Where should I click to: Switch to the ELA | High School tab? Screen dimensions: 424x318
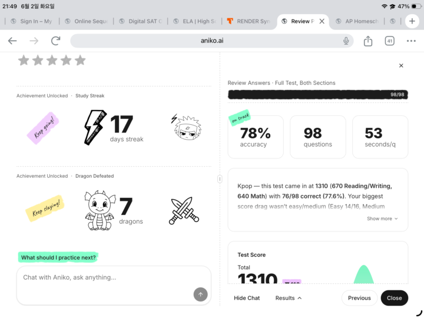195,21
